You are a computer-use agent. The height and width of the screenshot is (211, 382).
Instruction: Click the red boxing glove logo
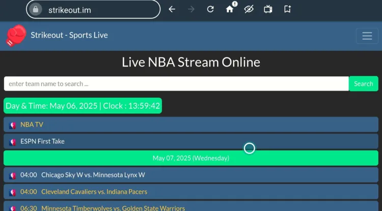pyautogui.click(x=16, y=36)
